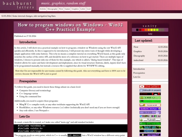The width and height of the screenshot is (182, 137).
Task: Click the '#include <stdio.h>' code line
Action: [30, 129]
